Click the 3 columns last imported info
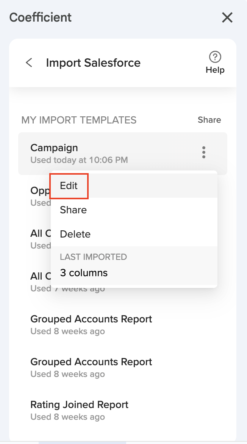The width and height of the screenshot is (247, 444). [x=84, y=273]
